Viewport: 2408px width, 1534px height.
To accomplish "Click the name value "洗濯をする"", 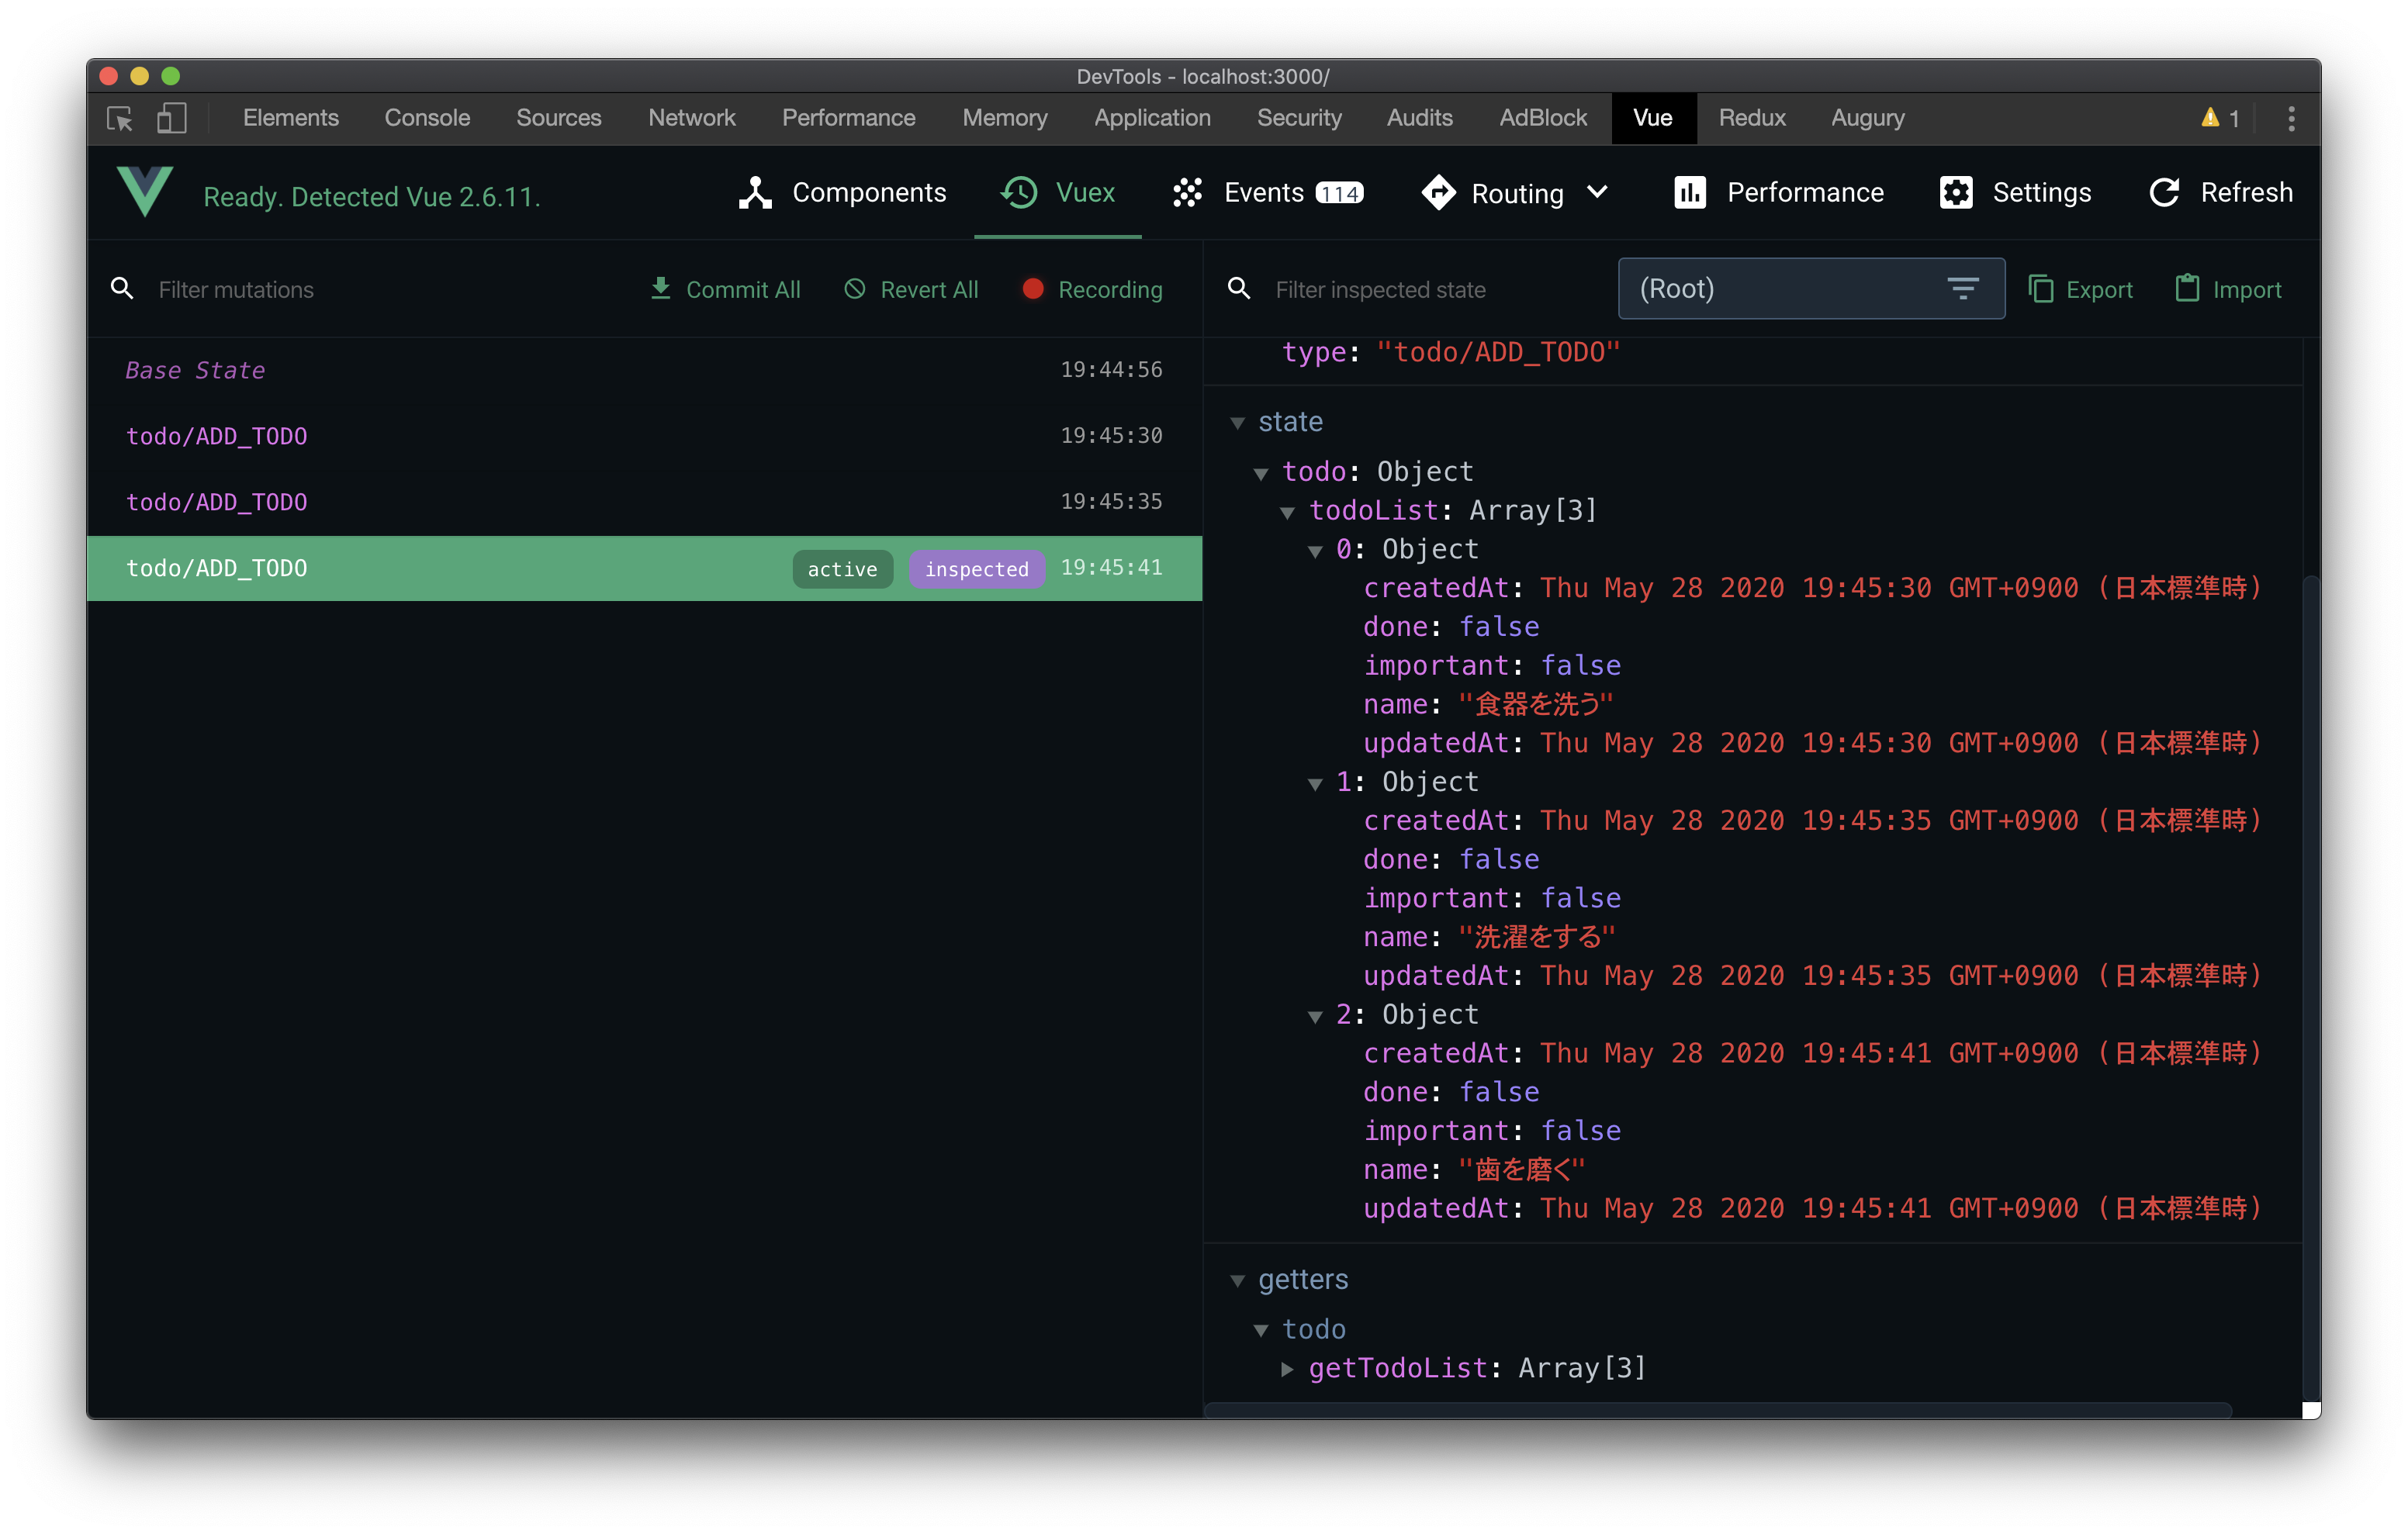I will coord(1537,938).
